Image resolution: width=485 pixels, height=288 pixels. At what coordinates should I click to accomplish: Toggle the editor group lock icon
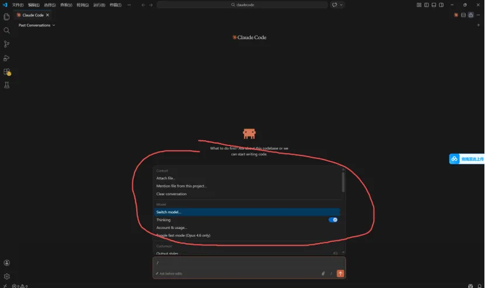tap(470, 15)
